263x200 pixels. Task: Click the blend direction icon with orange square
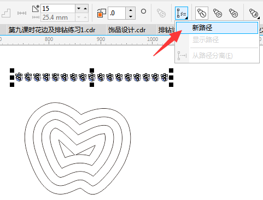pos(102,13)
